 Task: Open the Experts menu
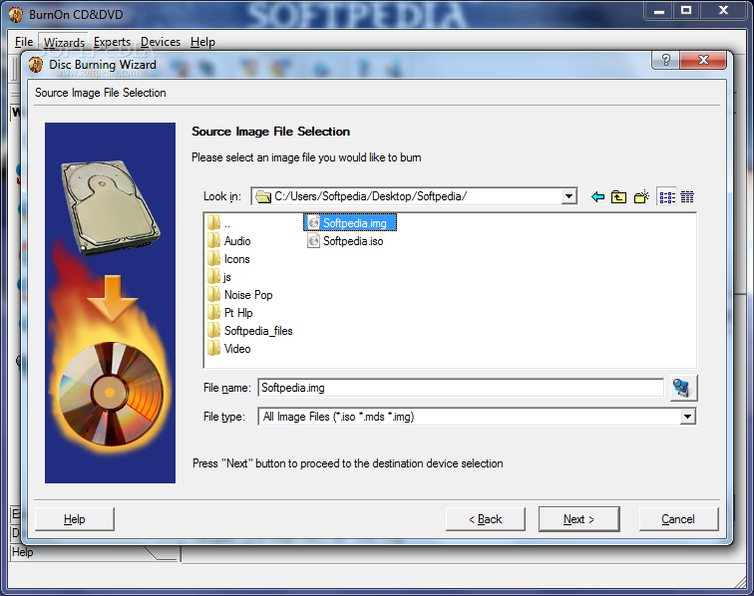click(112, 42)
